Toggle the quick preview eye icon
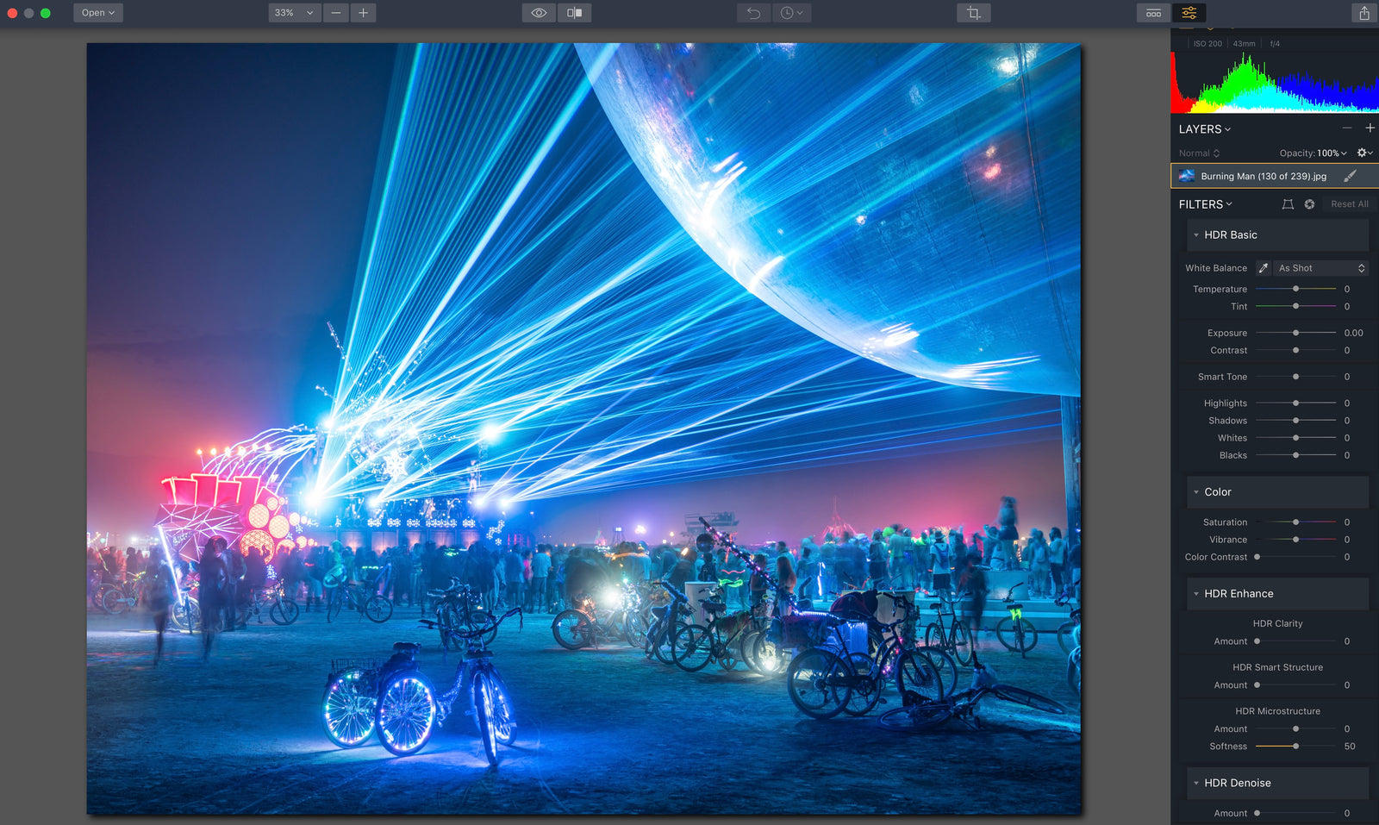The width and height of the screenshot is (1379, 825). coord(539,13)
